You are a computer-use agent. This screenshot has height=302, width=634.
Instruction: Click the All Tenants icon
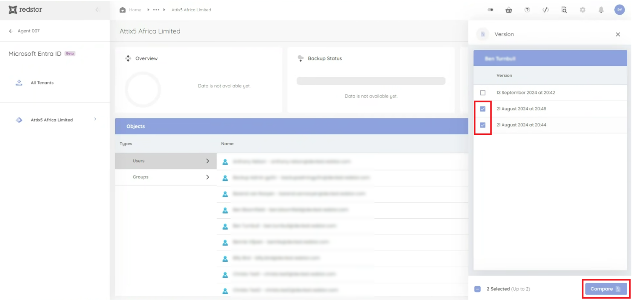pyautogui.click(x=19, y=82)
